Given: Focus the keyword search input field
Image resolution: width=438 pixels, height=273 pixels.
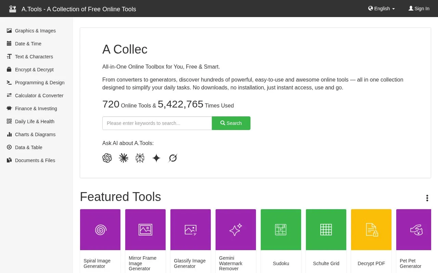Looking at the screenshot, I should [x=157, y=123].
